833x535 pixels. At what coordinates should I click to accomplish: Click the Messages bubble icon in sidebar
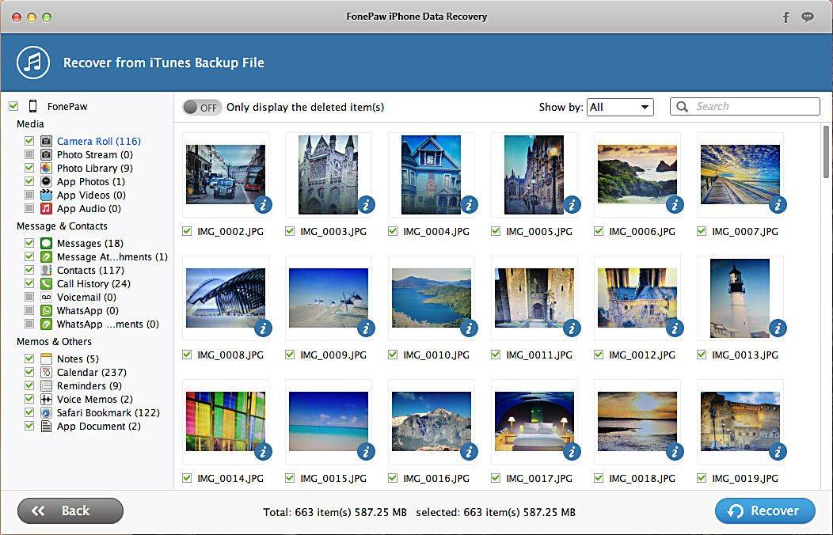pyautogui.click(x=47, y=244)
